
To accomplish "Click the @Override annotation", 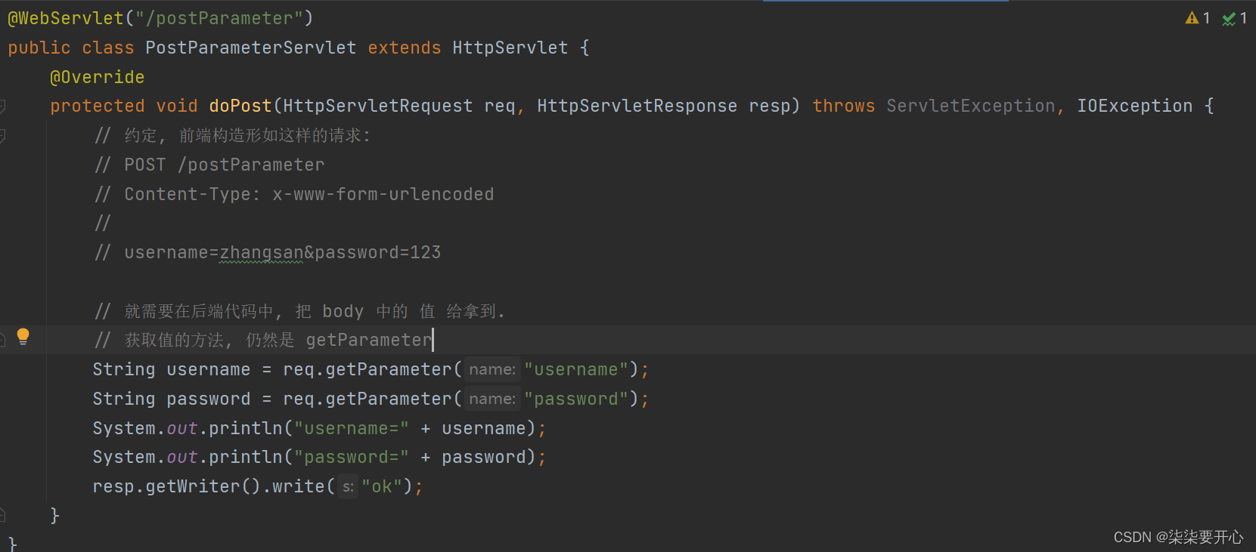I will 97,77.
